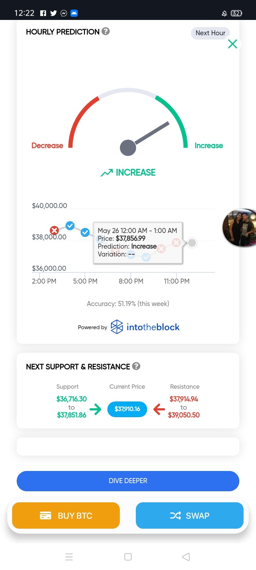Open the floating chat head profile photo
The width and height of the screenshot is (256, 570).
click(x=239, y=228)
